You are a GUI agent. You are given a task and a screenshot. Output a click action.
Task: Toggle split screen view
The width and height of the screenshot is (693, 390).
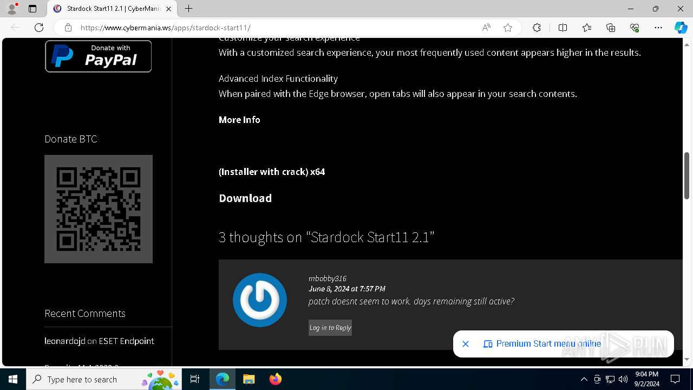(563, 28)
